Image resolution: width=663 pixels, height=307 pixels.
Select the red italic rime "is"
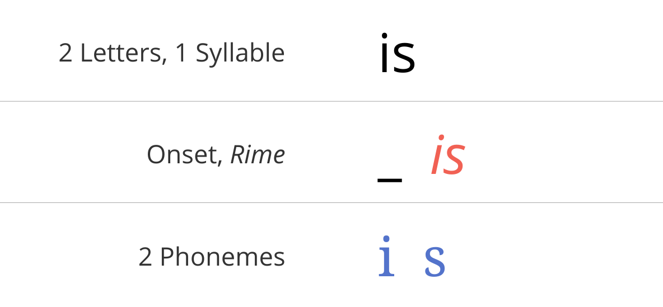pos(448,154)
